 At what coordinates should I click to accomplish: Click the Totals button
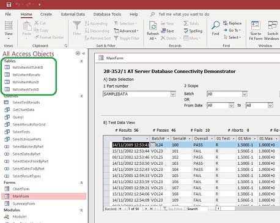coord(191,23)
